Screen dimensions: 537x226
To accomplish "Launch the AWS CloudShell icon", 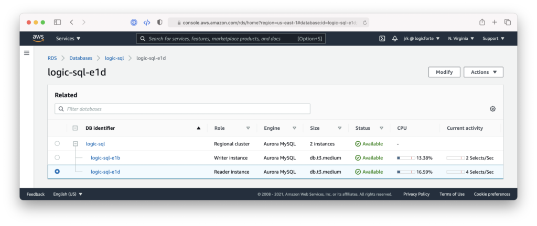I will 382,39.
